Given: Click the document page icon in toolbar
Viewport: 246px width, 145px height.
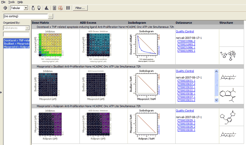Looking at the screenshot, I should tap(54, 8).
